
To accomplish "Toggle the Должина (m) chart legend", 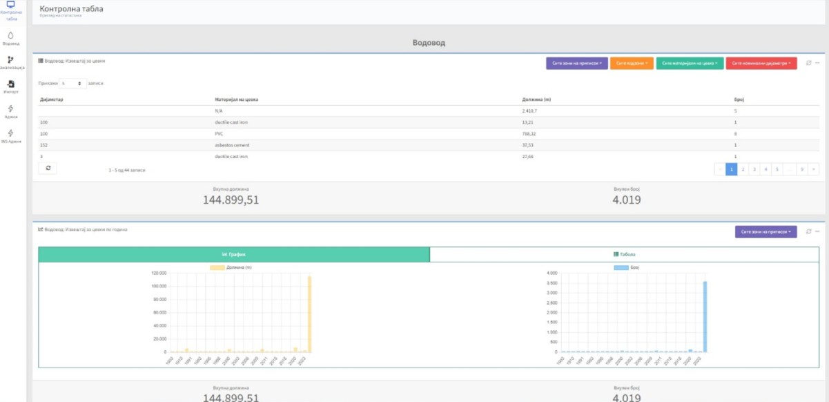I will coord(231,267).
